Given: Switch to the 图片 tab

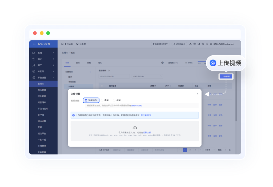Looking at the screenshot, I should [x=78, y=63].
